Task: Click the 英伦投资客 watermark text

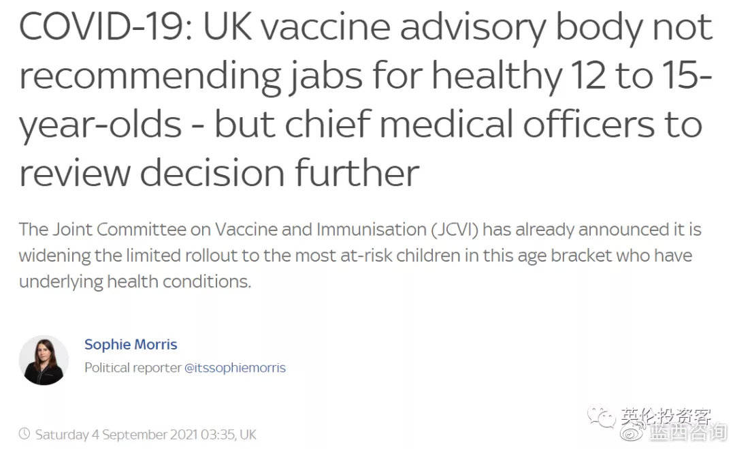Action: 665,416
